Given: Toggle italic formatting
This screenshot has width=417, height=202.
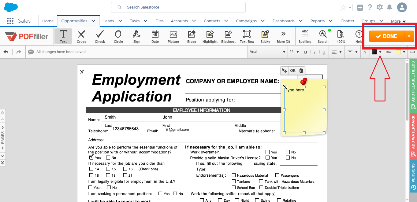Looking at the screenshot, I should 315,52.
